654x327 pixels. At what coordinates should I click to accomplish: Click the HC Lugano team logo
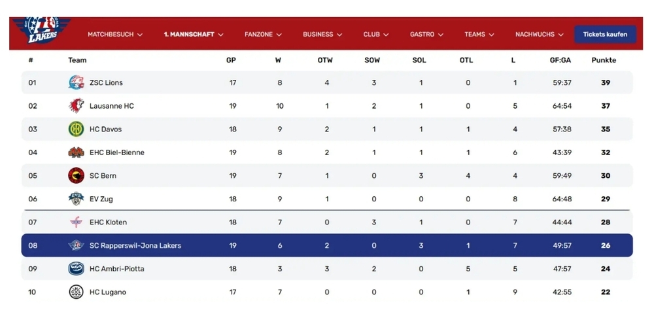pos(77,292)
